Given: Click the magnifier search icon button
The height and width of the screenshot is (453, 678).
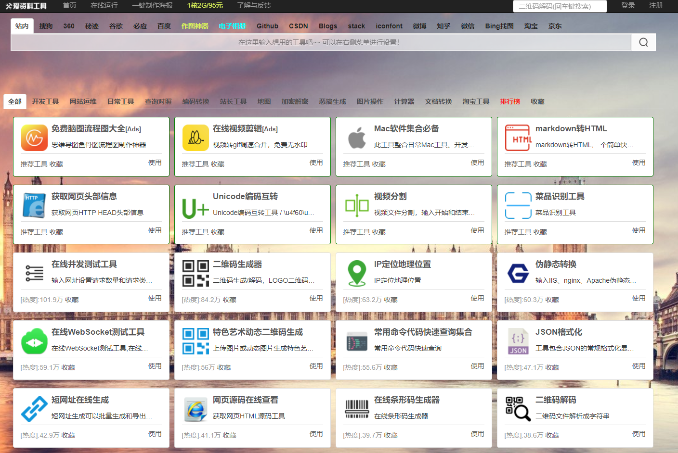Looking at the screenshot, I should click(643, 42).
